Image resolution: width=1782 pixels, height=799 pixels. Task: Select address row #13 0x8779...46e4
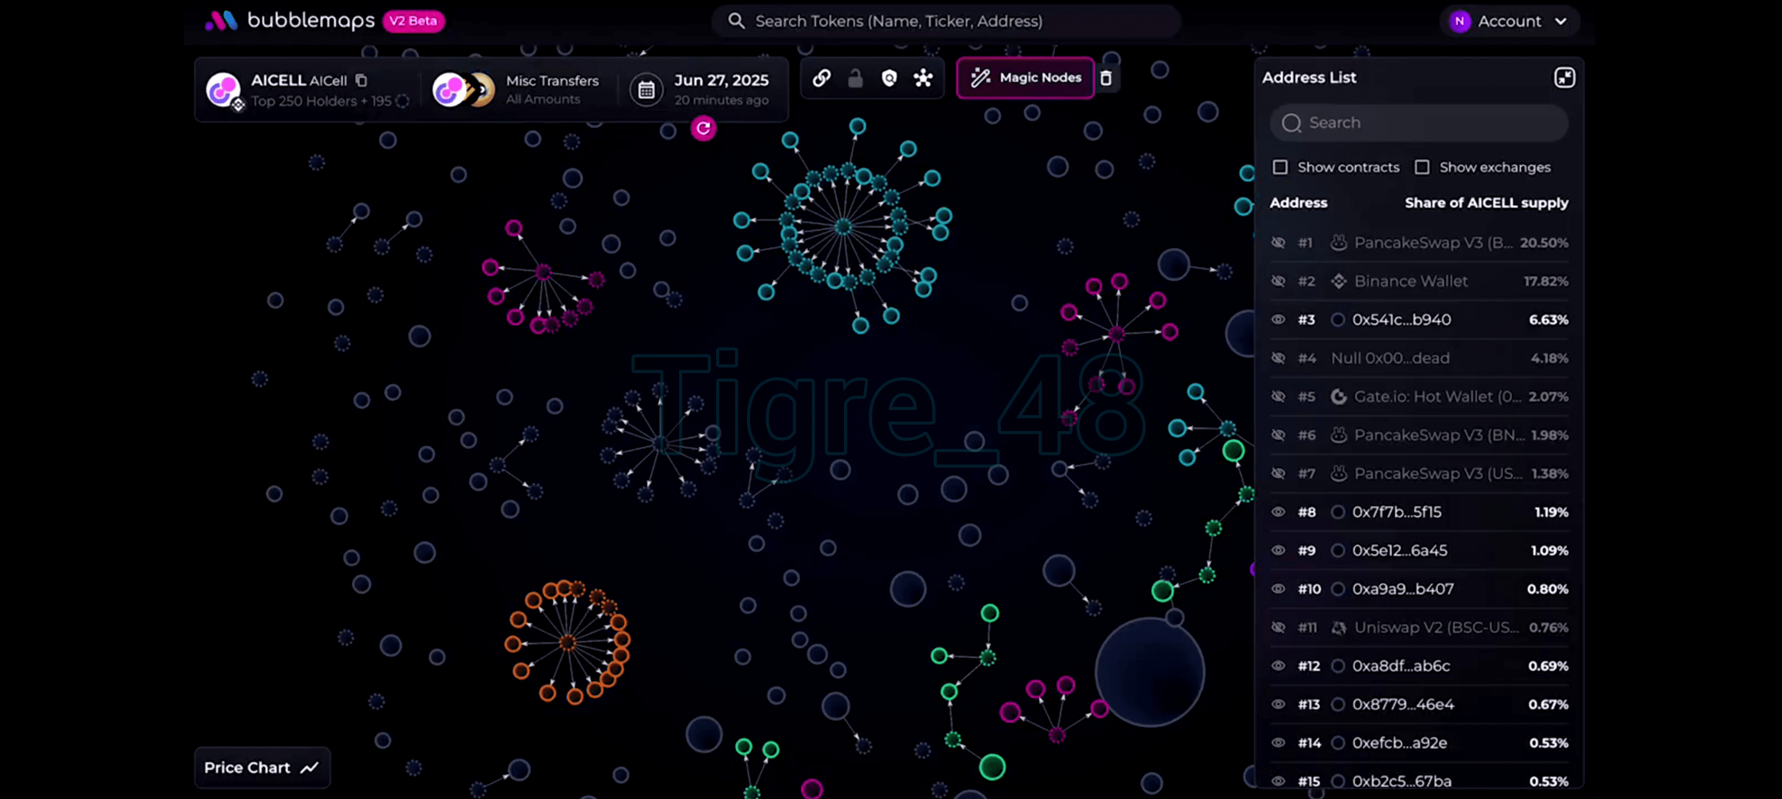pyautogui.click(x=1419, y=704)
